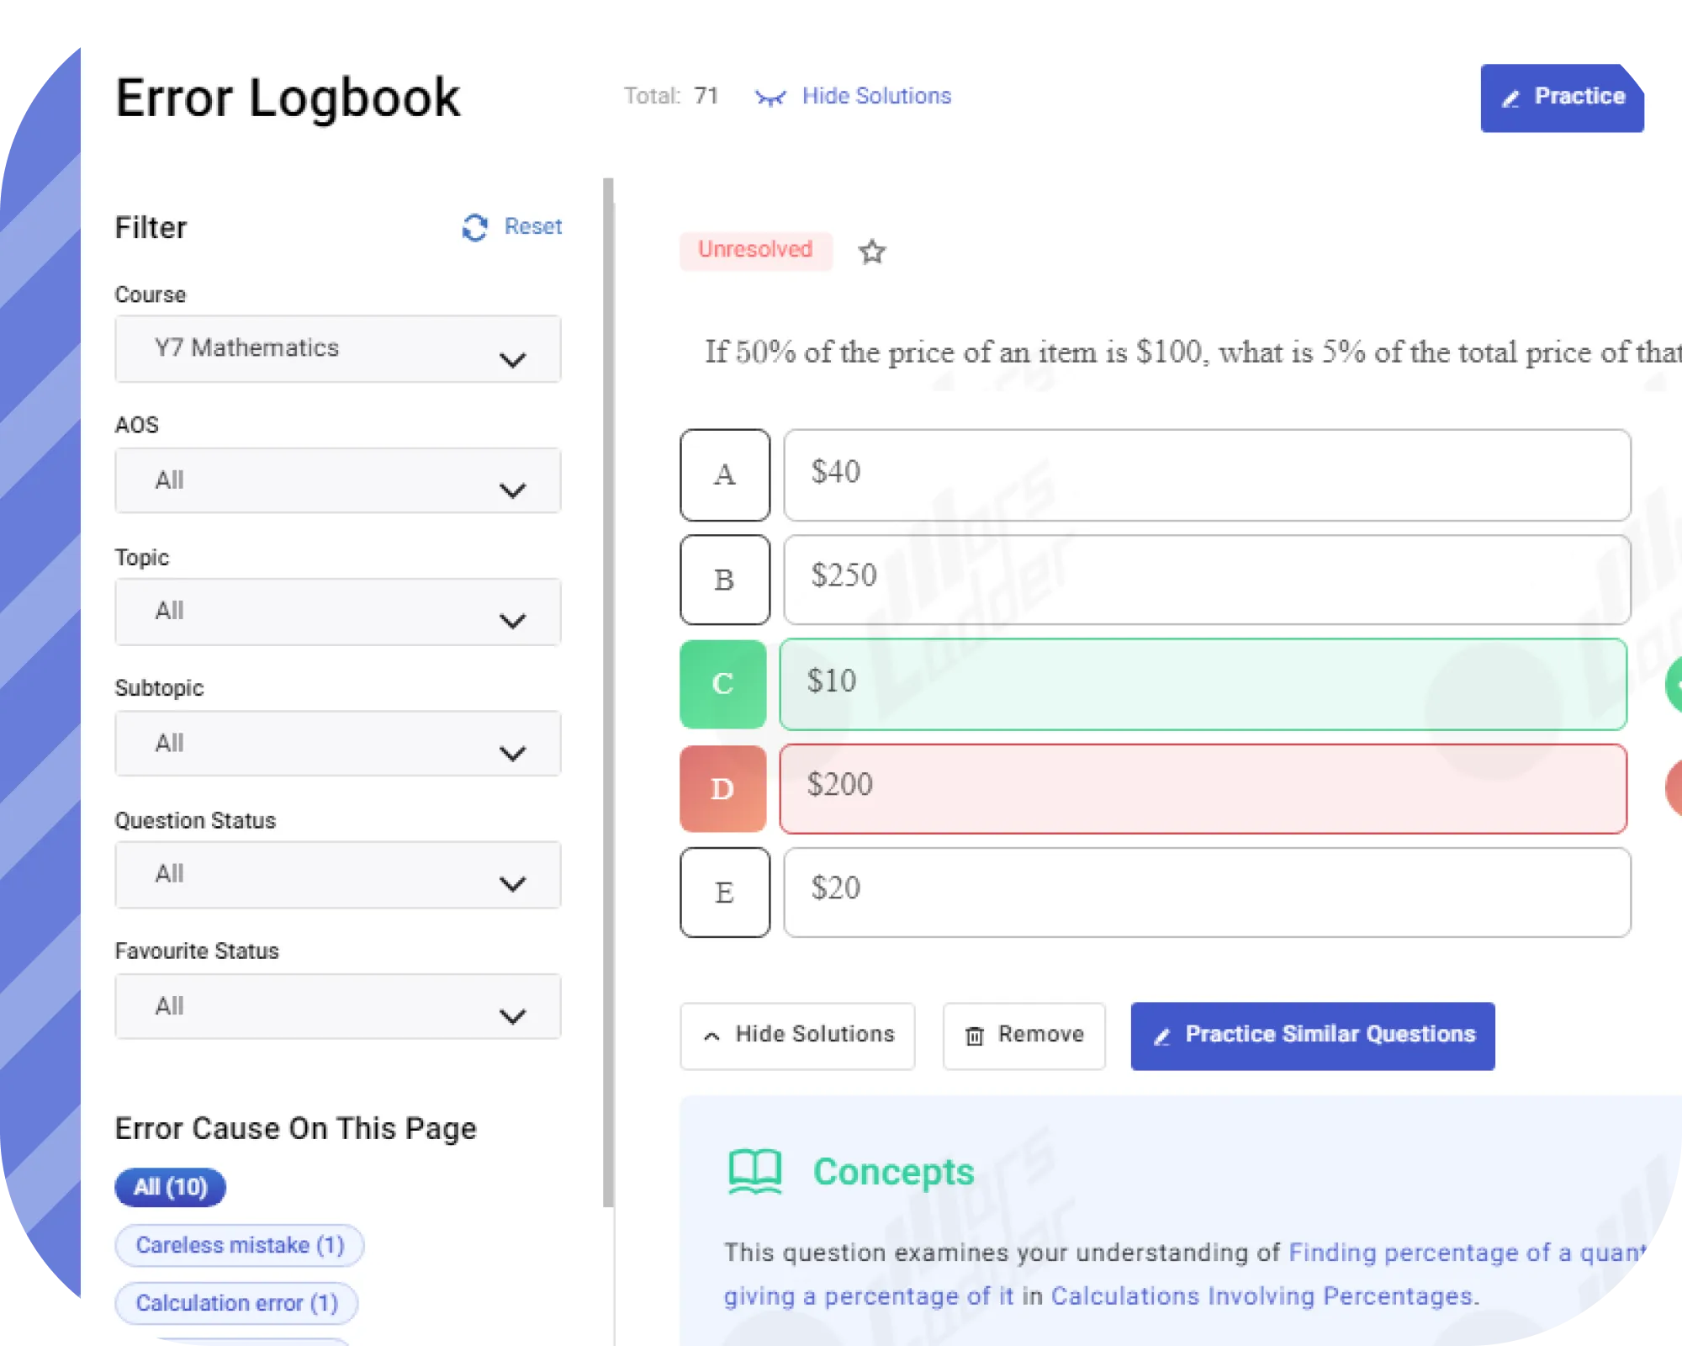Select answer option letter E
The height and width of the screenshot is (1346, 1682).
click(725, 892)
